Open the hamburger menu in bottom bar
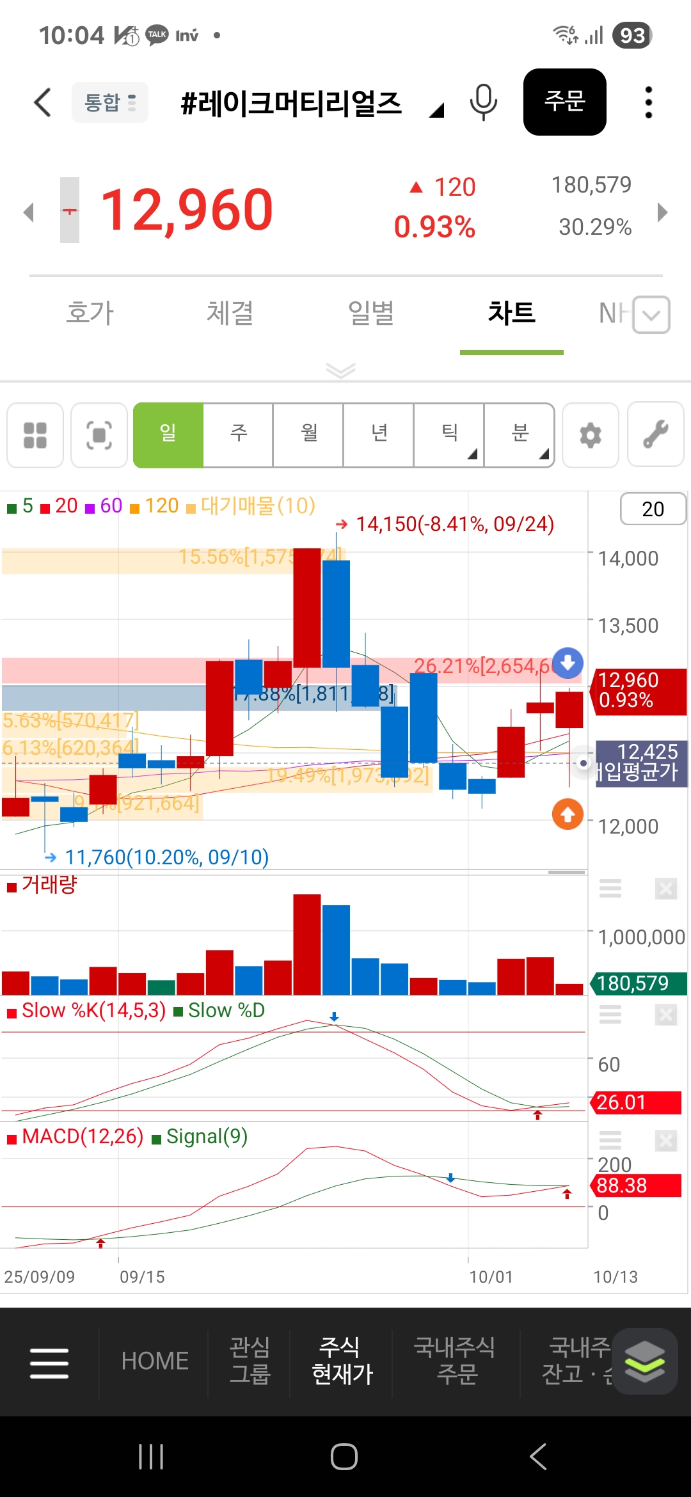Image resolution: width=691 pixels, height=1497 pixels. 49,1363
